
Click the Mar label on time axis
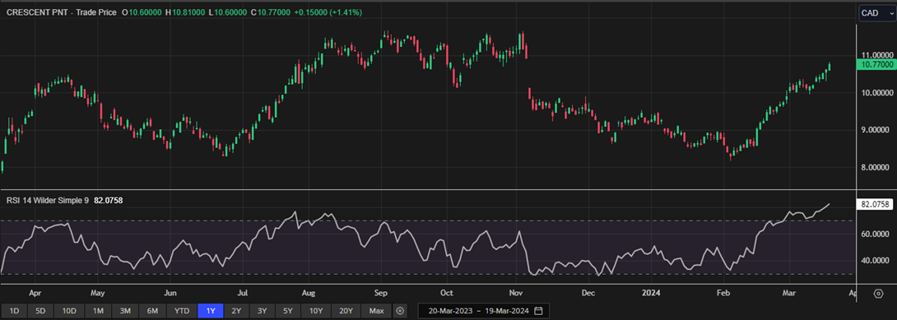pyautogui.click(x=789, y=293)
